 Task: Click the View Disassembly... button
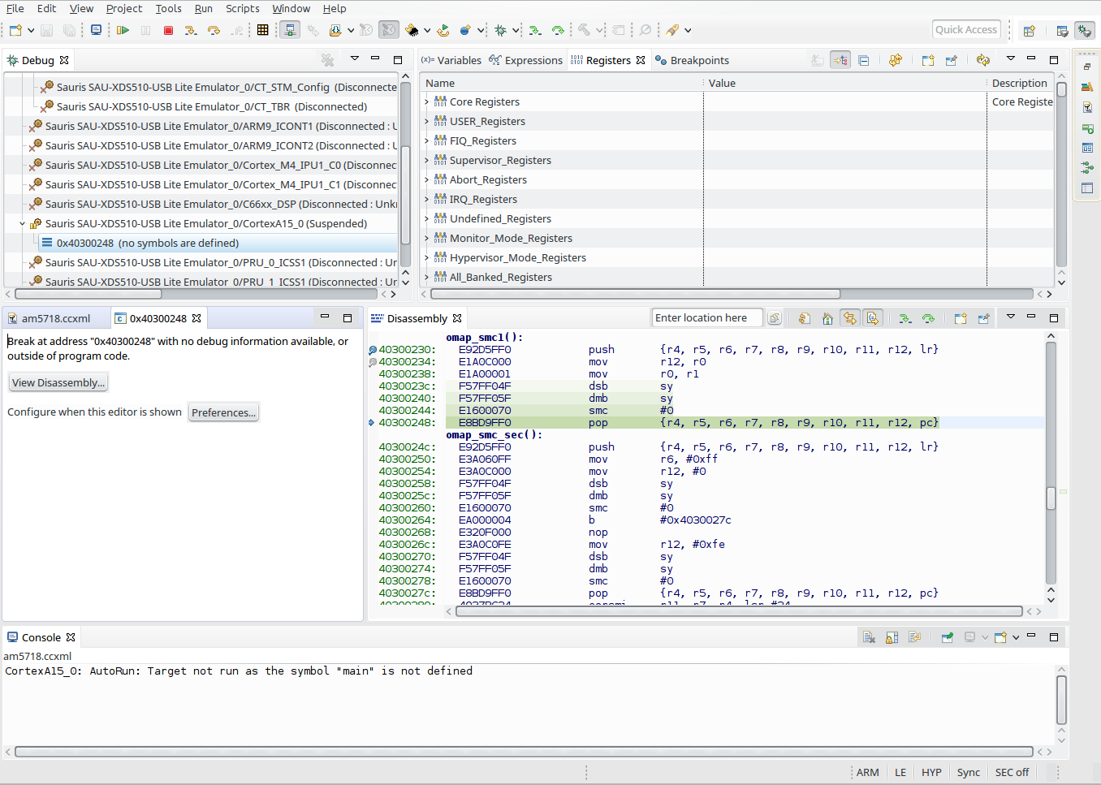click(58, 382)
